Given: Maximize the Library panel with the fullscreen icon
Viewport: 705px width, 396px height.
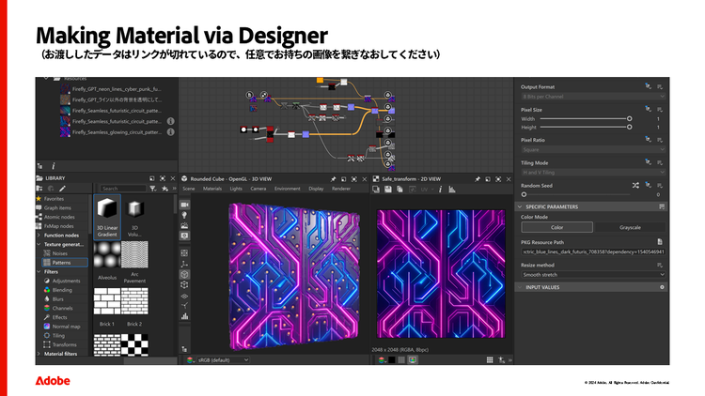Looking at the screenshot, I should pos(163,178).
